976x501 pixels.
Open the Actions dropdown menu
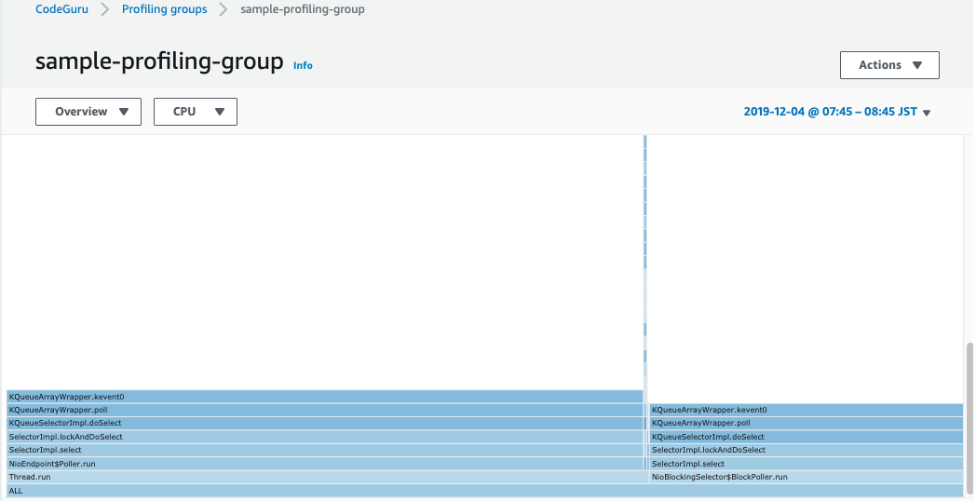pos(889,65)
